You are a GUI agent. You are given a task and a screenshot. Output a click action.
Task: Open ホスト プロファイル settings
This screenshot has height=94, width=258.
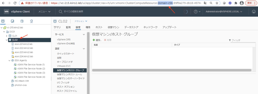click(67, 91)
